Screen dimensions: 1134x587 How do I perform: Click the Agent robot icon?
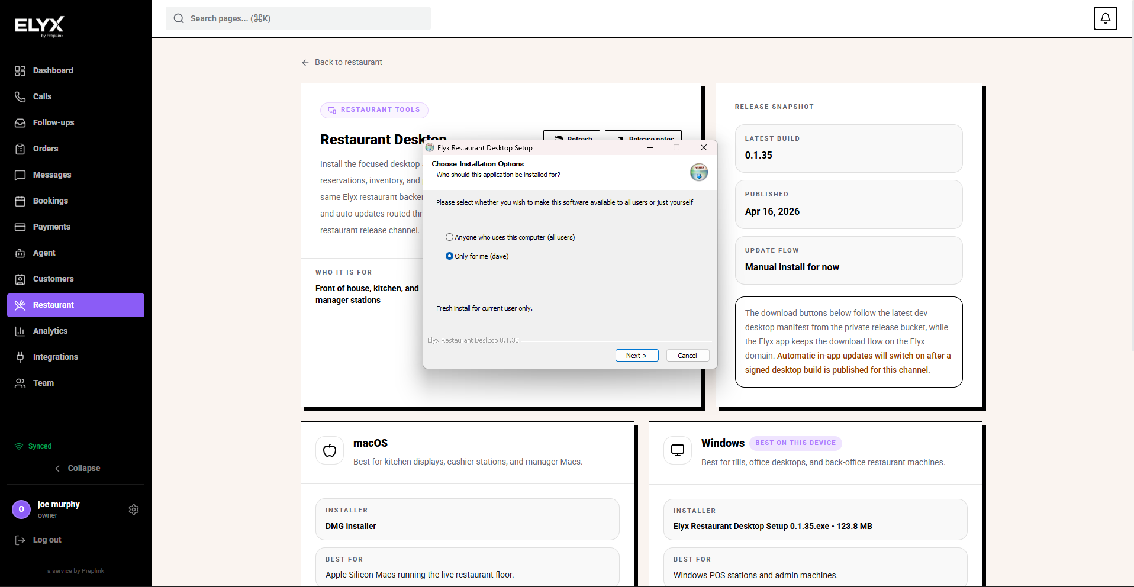(20, 253)
